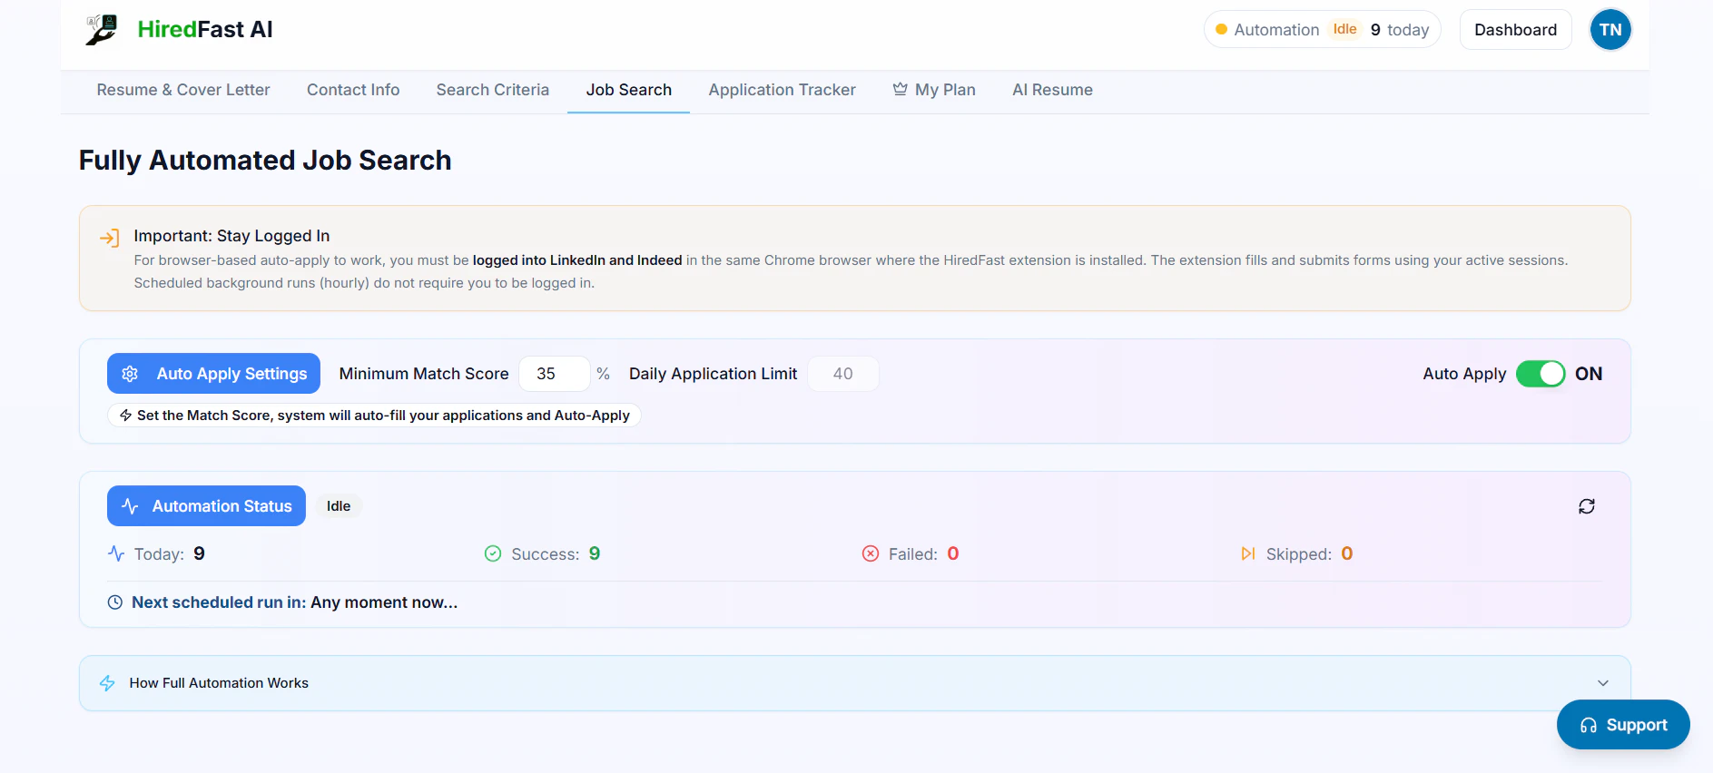Click the lightning icon beside How Full Automation Works
Image resolution: width=1713 pixels, height=773 pixels.
coord(107,683)
